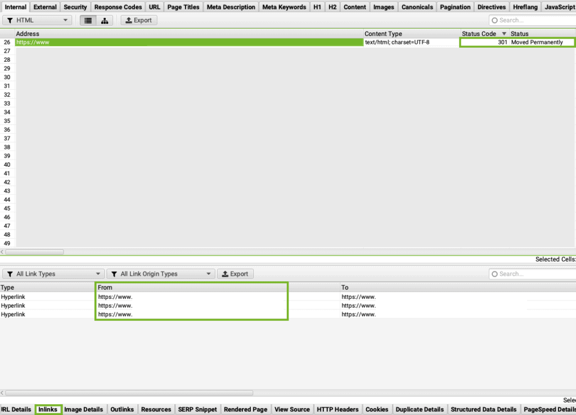Click row number 27
Screen dimensions: 576x415
tap(7, 51)
